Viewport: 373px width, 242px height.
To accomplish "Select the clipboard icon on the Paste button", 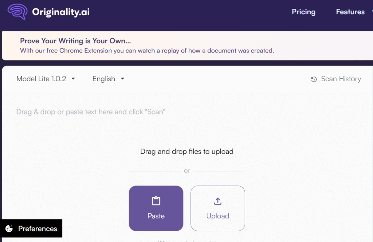I will (x=156, y=200).
